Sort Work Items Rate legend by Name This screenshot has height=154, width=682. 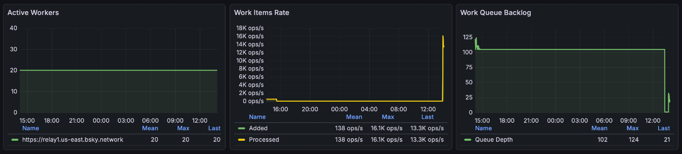257,117
